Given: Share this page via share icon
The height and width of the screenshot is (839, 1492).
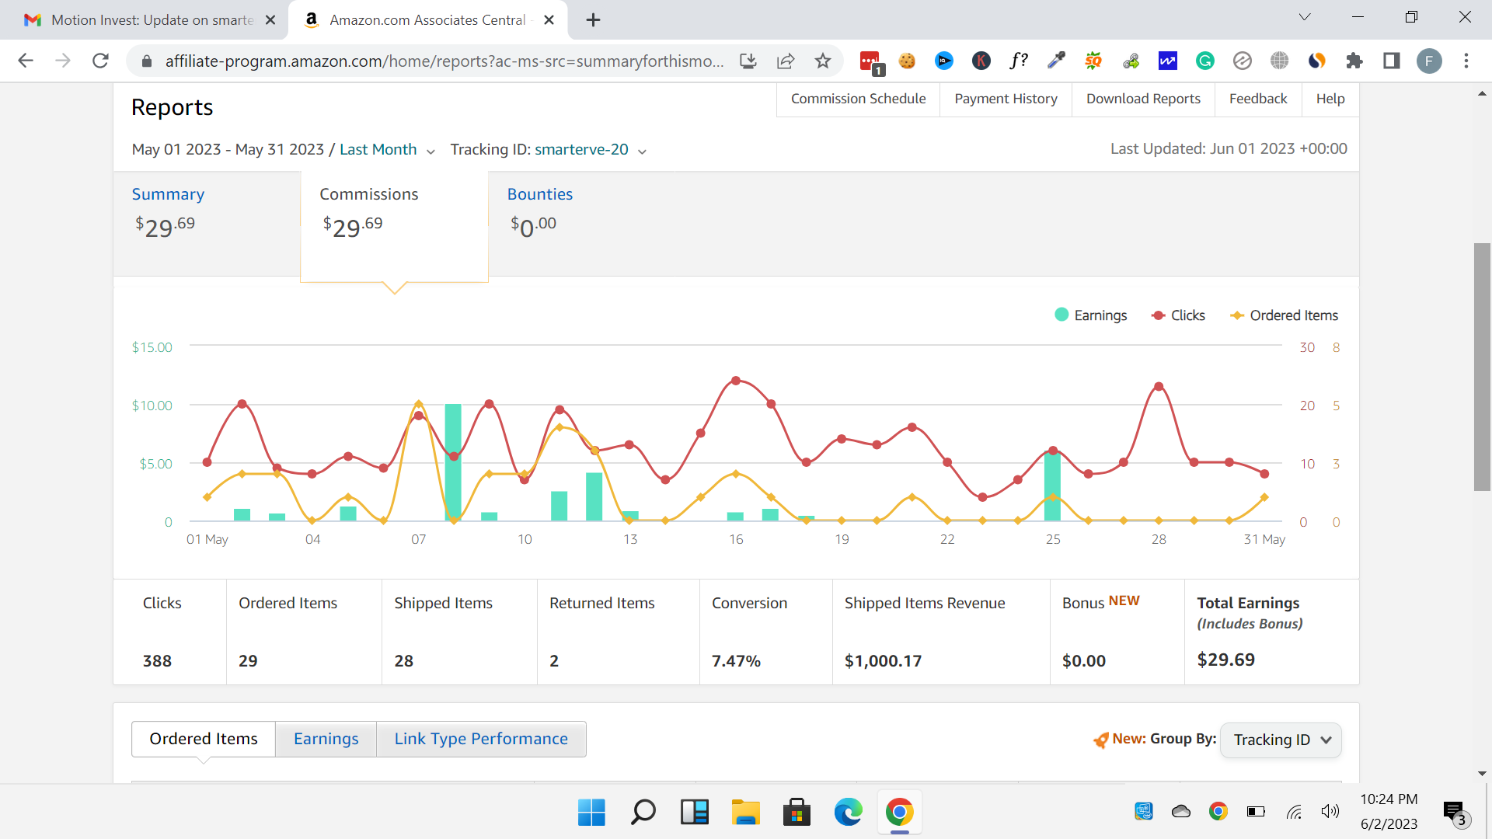Looking at the screenshot, I should tap(786, 61).
